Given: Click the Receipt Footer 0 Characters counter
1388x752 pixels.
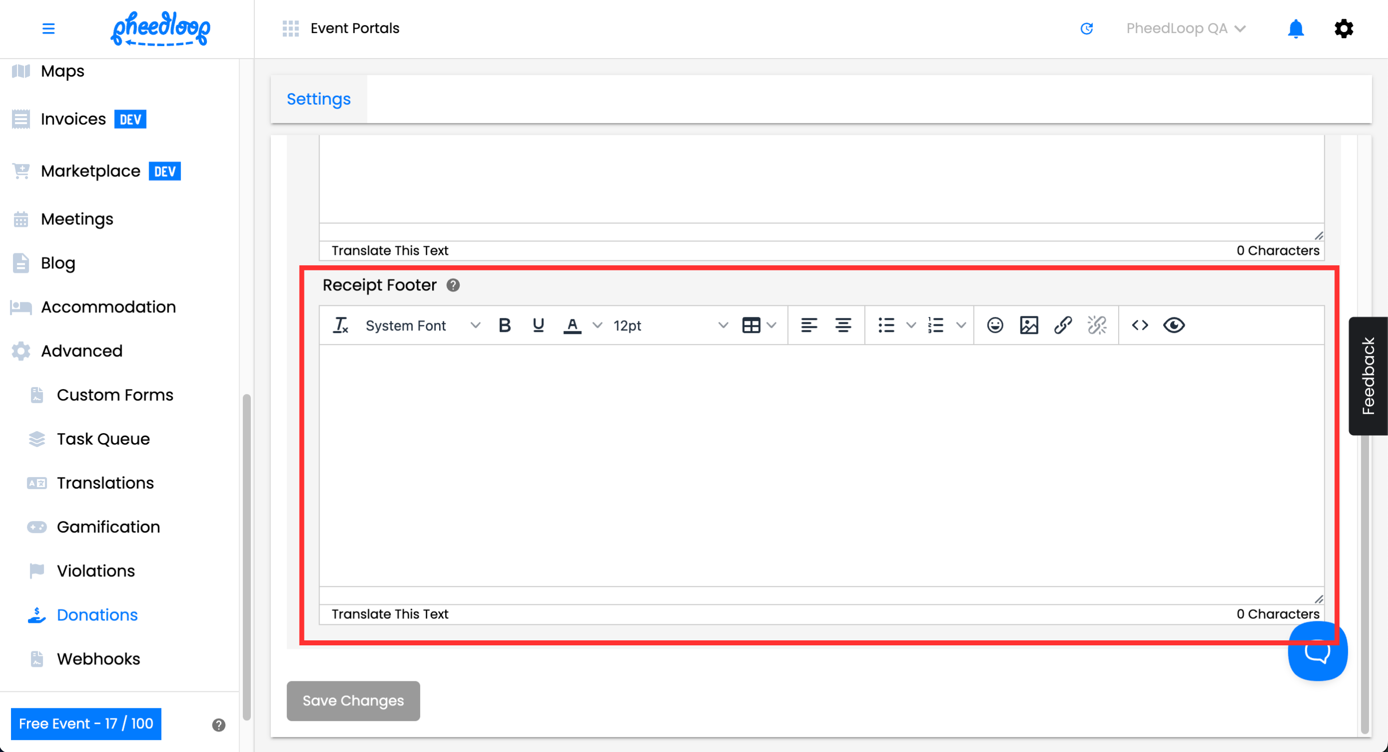Looking at the screenshot, I should tap(1277, 614).
